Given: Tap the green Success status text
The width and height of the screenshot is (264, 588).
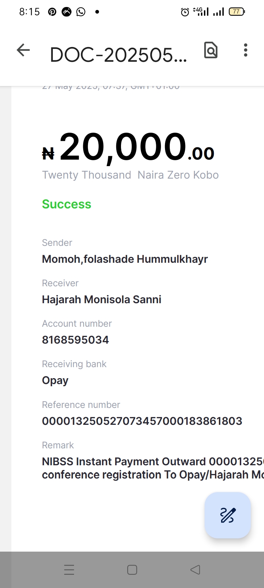Looking at the screenshot, I should [66, 204].
